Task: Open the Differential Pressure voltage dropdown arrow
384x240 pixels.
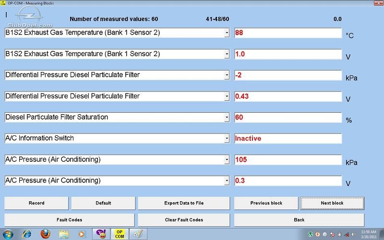Action: 227,96
